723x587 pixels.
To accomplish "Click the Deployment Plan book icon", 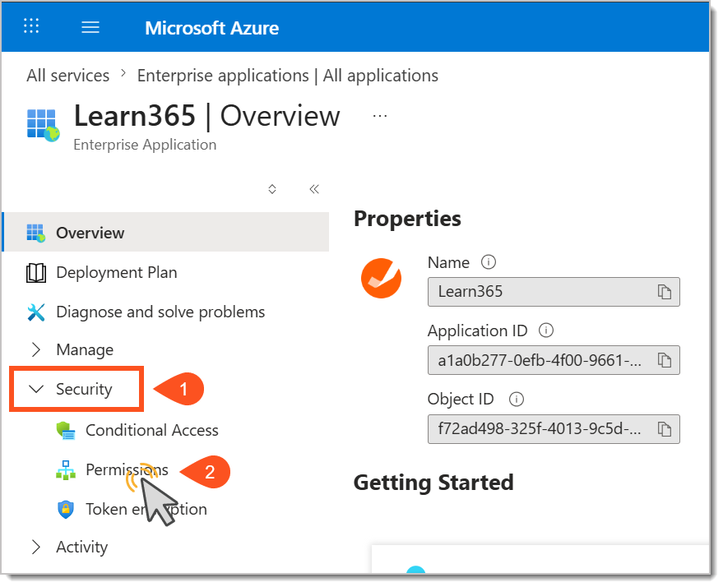I will (36, 273).
